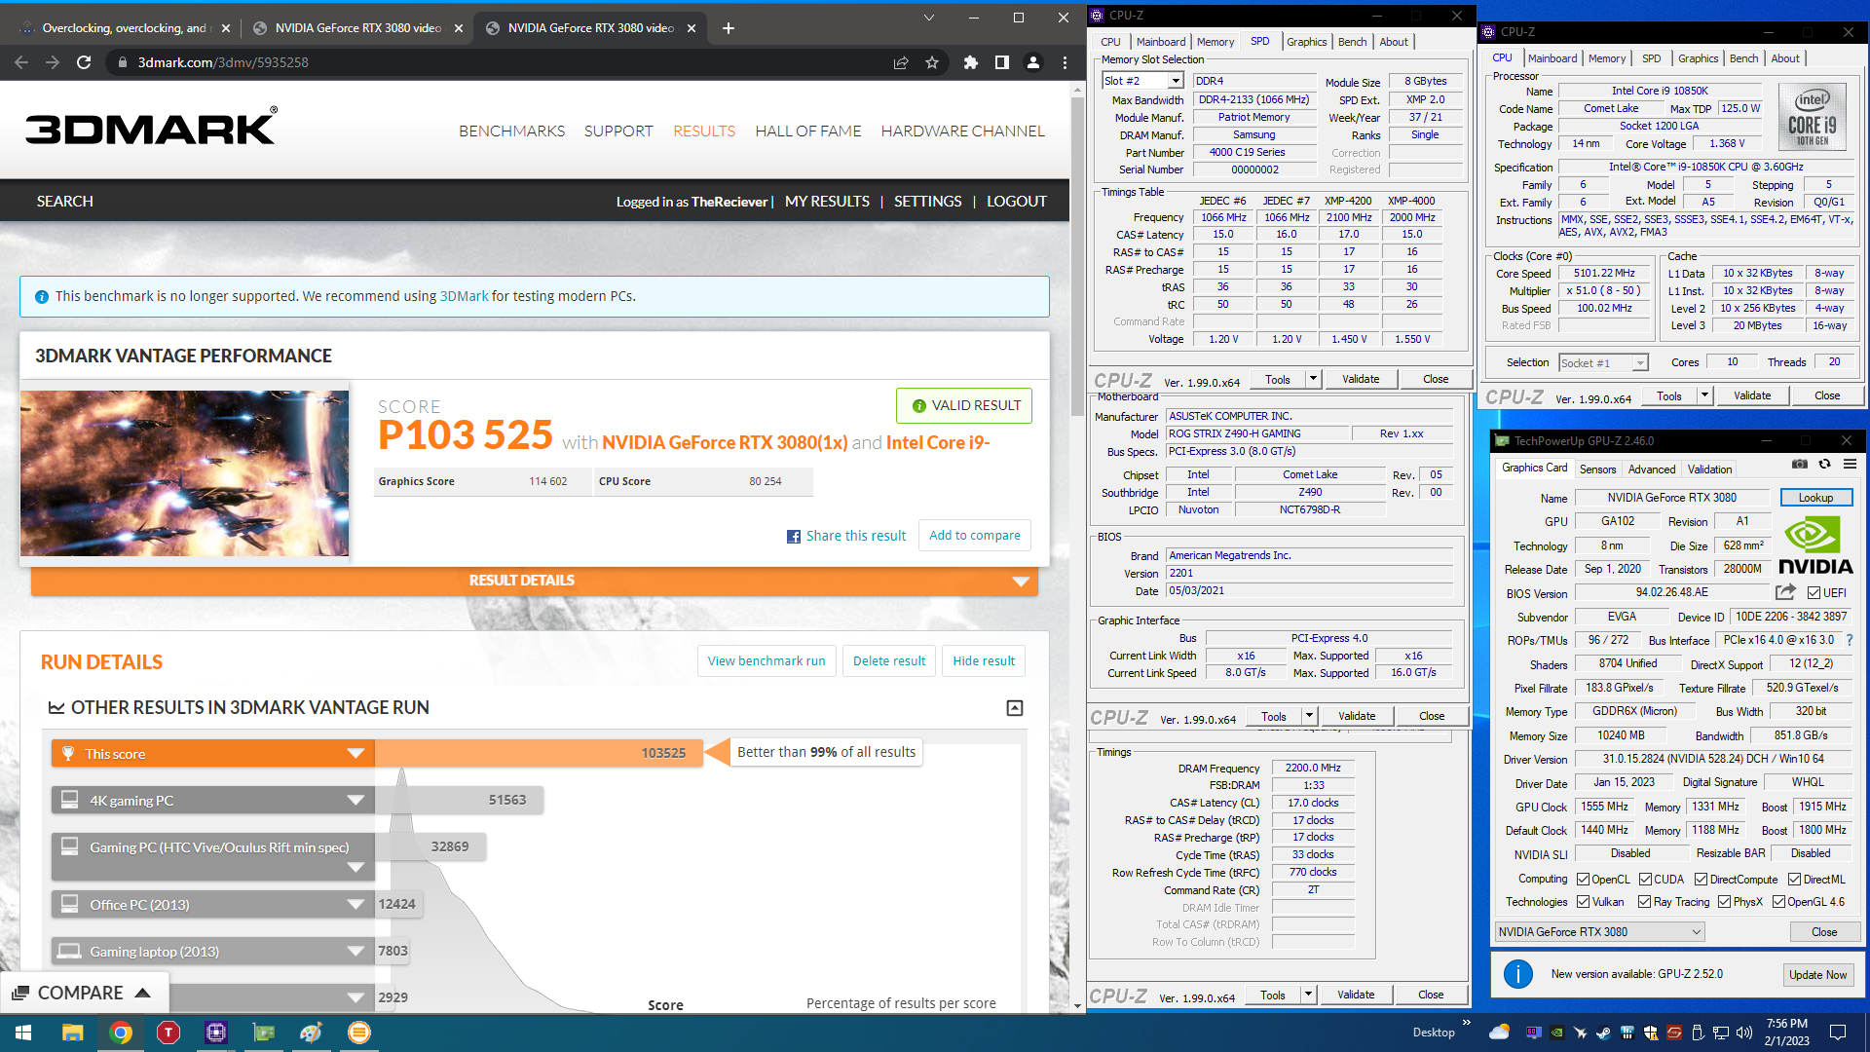Open the COMPARE panel at page bottom
Screen dimensions: 1870x1052
pos(82,993)
